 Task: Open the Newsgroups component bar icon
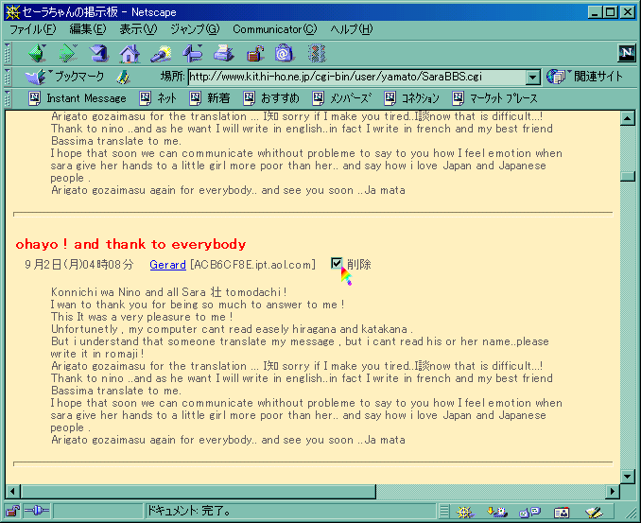click(529, 512)
